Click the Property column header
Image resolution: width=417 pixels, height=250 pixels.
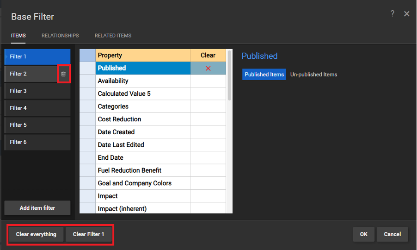[143, 55]
